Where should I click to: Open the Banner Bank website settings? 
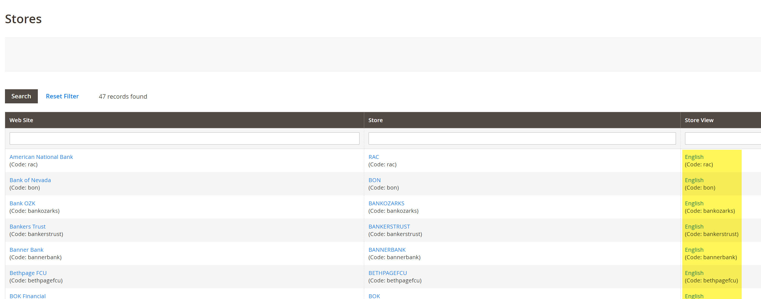point(26,250)
